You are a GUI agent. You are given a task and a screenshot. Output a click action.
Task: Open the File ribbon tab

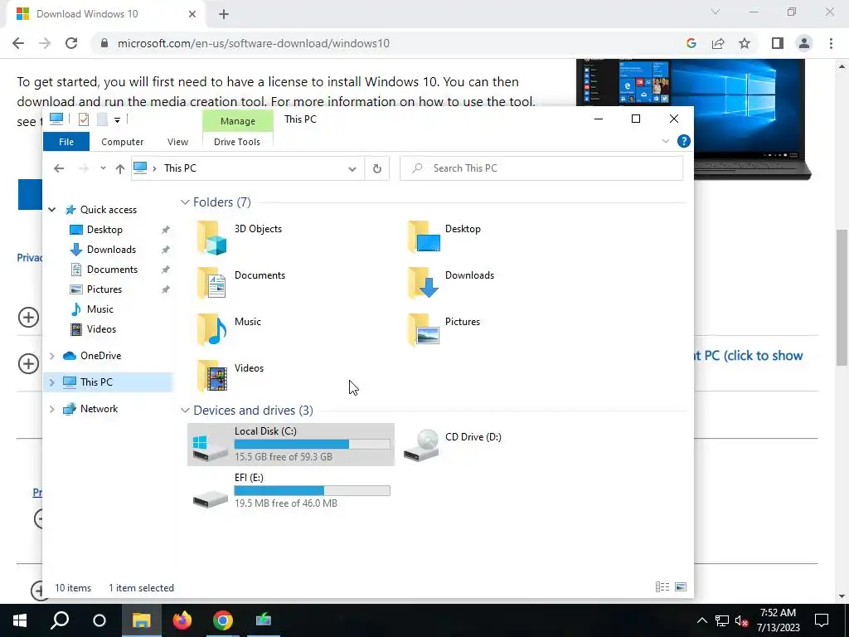coord(66,142)
